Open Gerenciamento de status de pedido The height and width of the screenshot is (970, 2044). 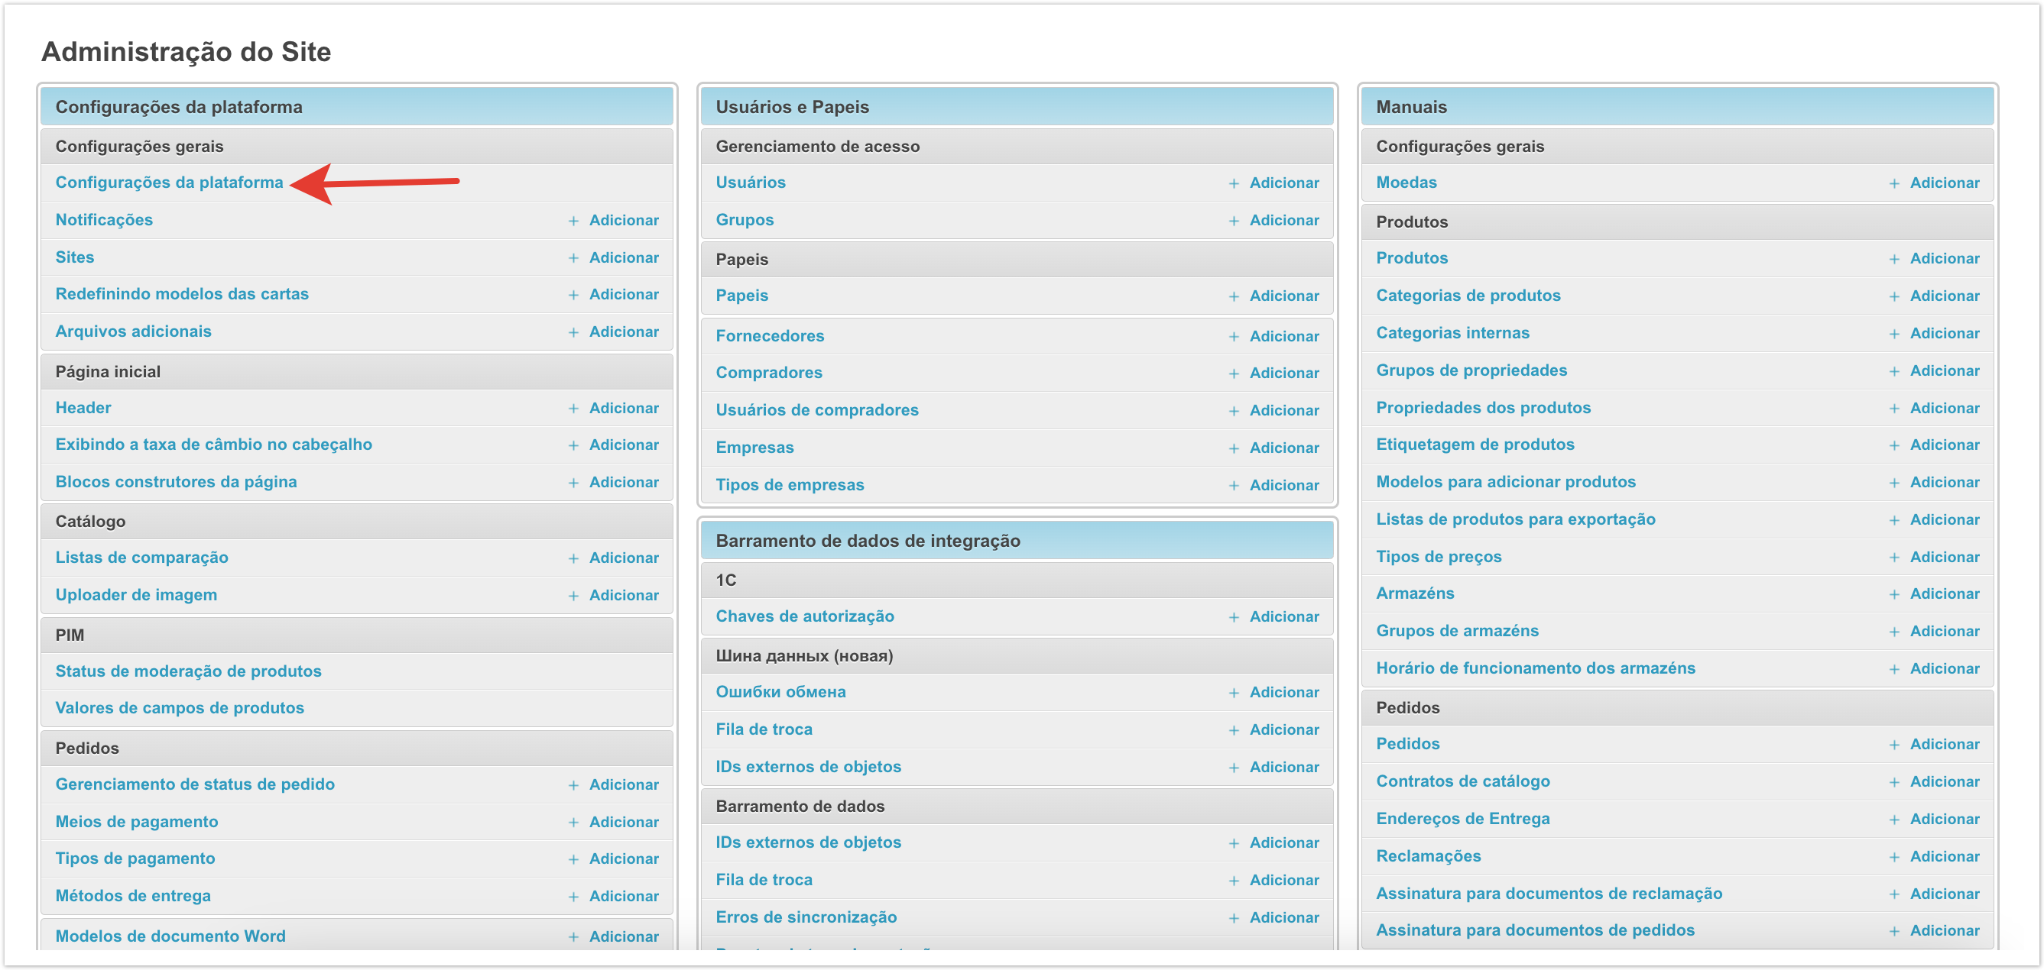tap(194, 785)
